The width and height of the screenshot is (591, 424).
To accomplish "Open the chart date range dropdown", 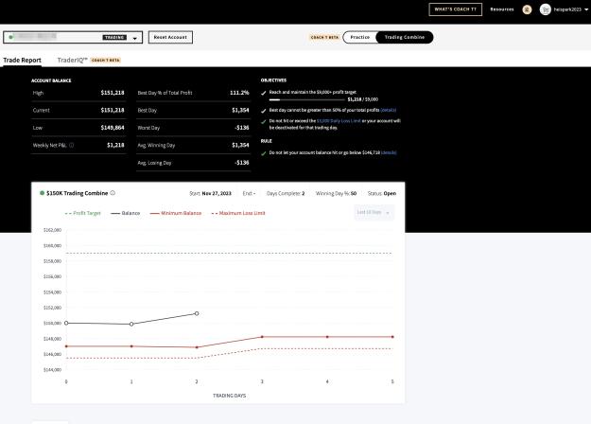I will click(x=374, y=212).
